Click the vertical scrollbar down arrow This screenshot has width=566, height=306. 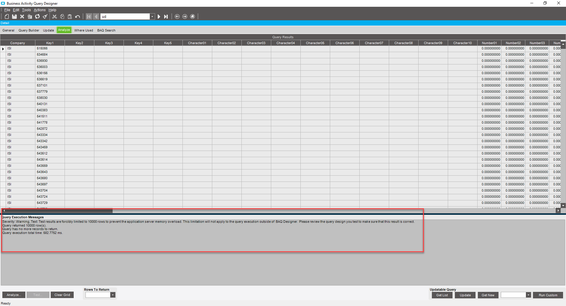[563, 206]
